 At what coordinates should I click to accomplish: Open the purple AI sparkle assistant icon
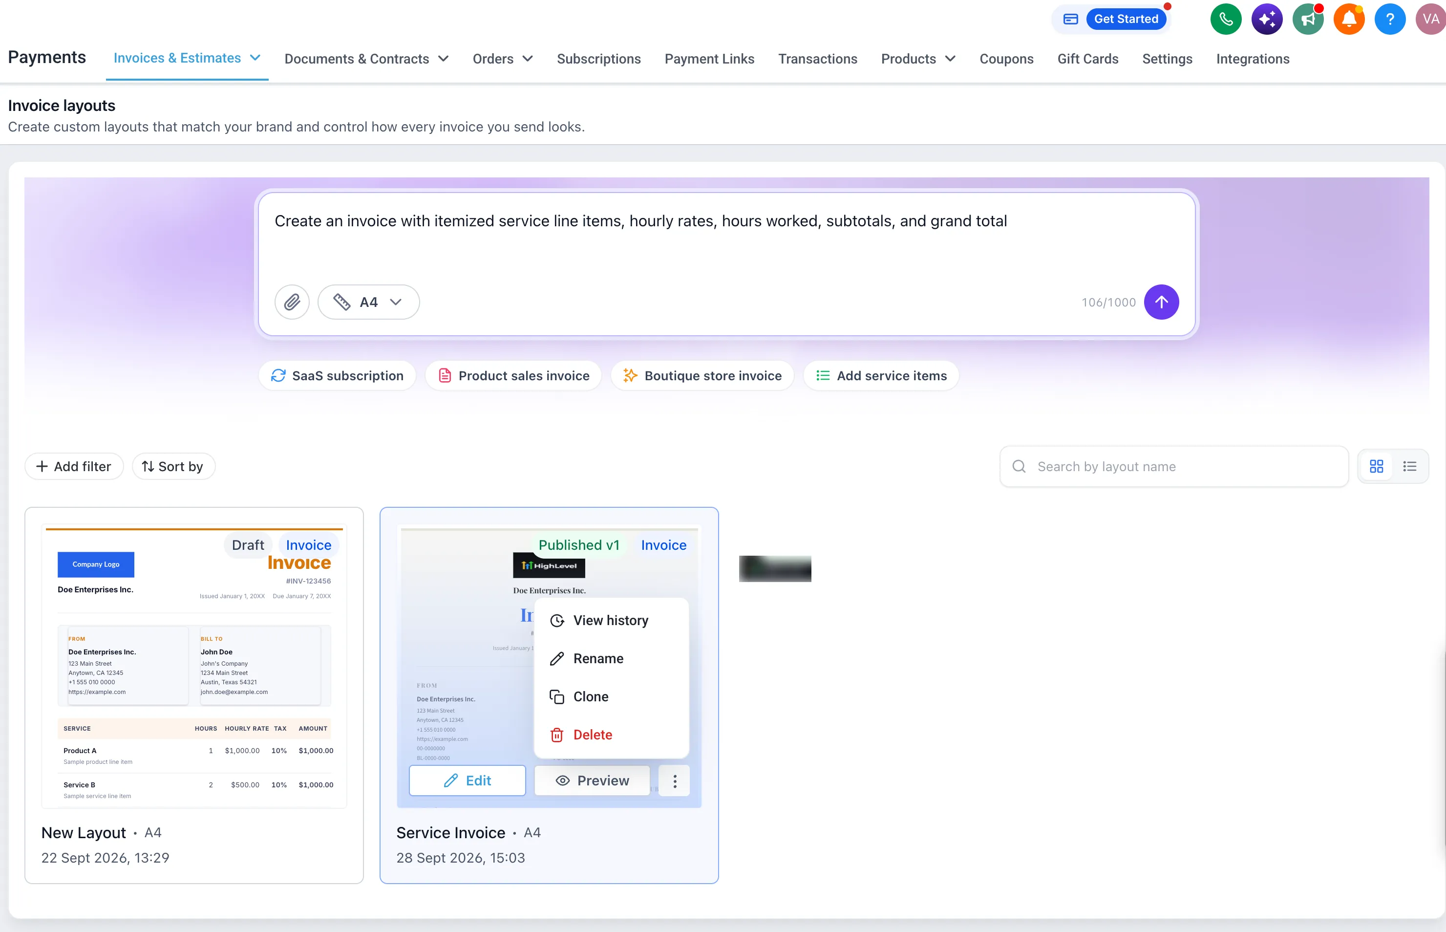click(x=1266, y=19)
